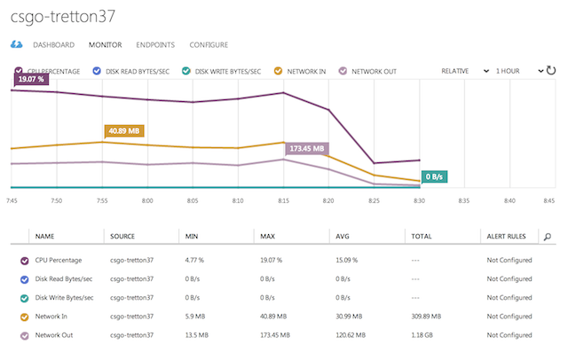Click the 173.45 MB chart data label

[307, 149]
